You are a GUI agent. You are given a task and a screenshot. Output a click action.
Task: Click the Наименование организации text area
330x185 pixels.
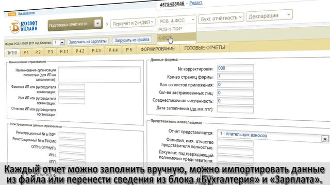pyautogui.click(x=100, y=74)
